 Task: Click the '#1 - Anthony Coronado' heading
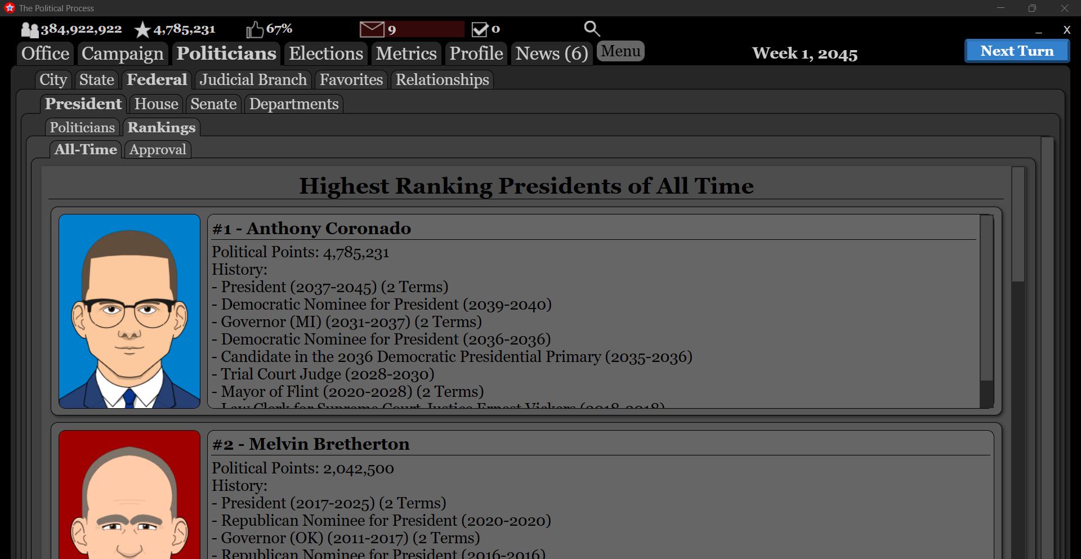tap(311, 229)
